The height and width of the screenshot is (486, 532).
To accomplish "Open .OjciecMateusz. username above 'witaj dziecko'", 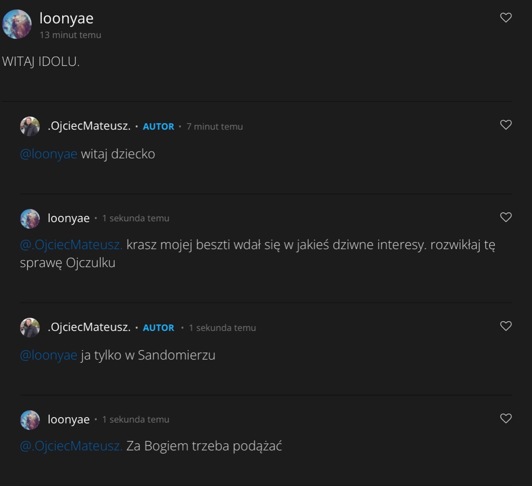I will pos(89,127).
